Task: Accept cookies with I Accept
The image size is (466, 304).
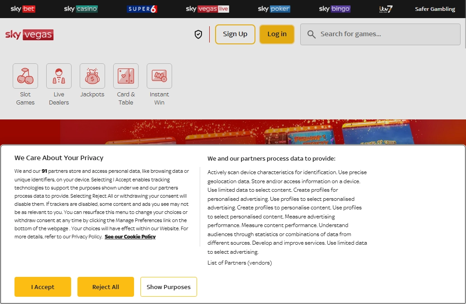Action: click(43, 287)
